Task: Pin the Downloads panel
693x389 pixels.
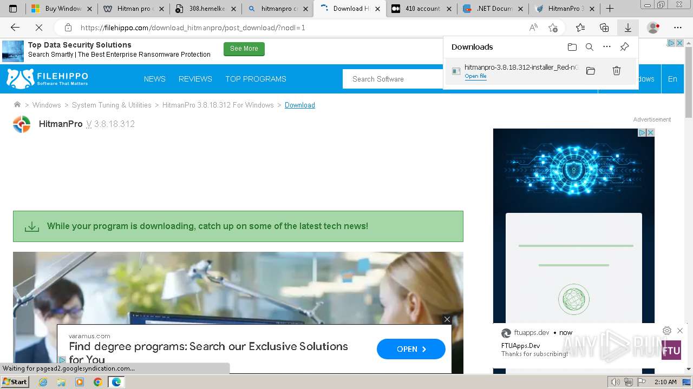Action: coord(624,47)
